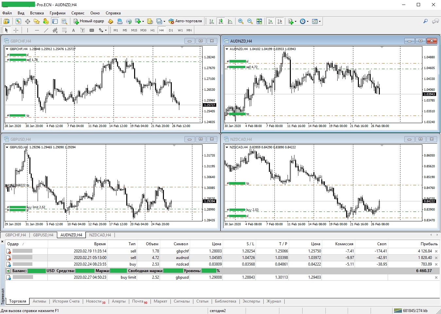Click the zoom out magnifier icon

pos(250,21)
